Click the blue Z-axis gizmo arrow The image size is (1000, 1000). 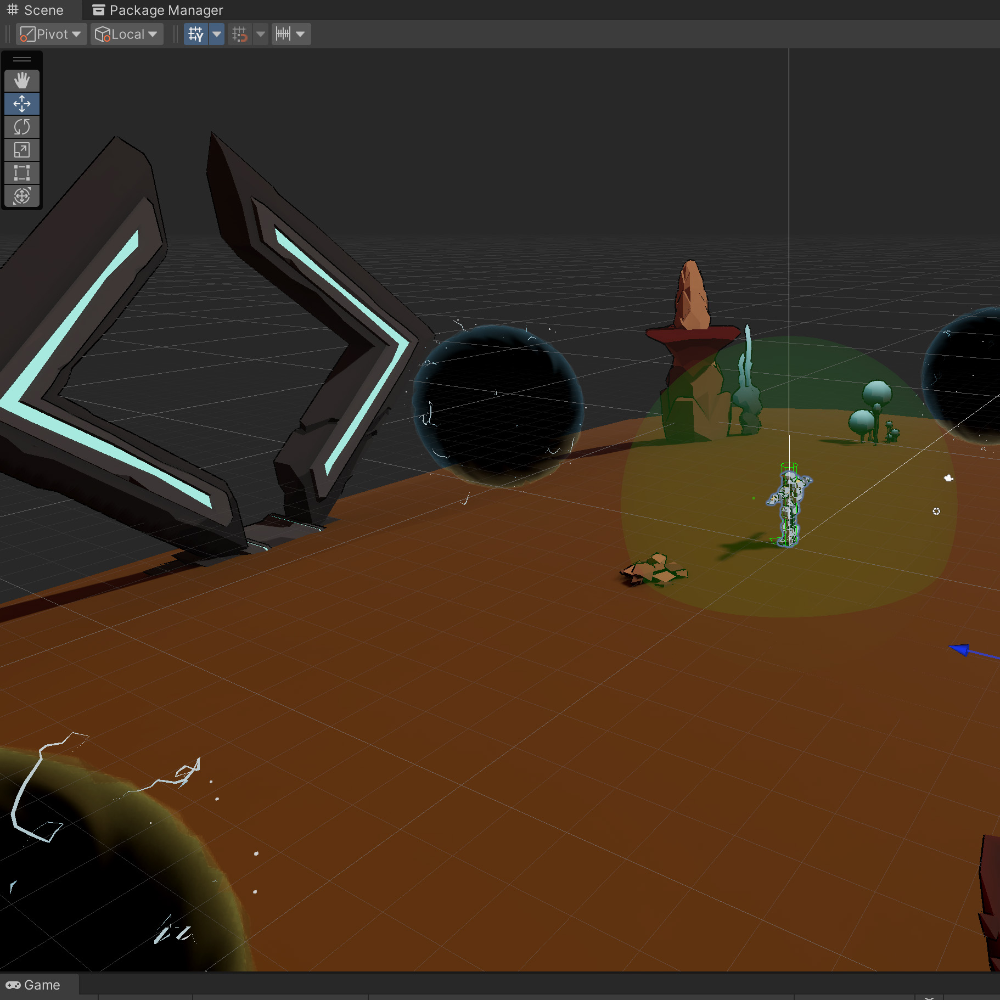point(960,650)
